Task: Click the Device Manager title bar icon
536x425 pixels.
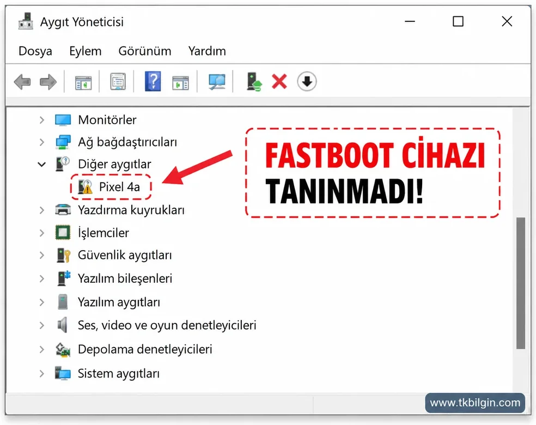Action: pyautogui.click(x=26, y=22)
